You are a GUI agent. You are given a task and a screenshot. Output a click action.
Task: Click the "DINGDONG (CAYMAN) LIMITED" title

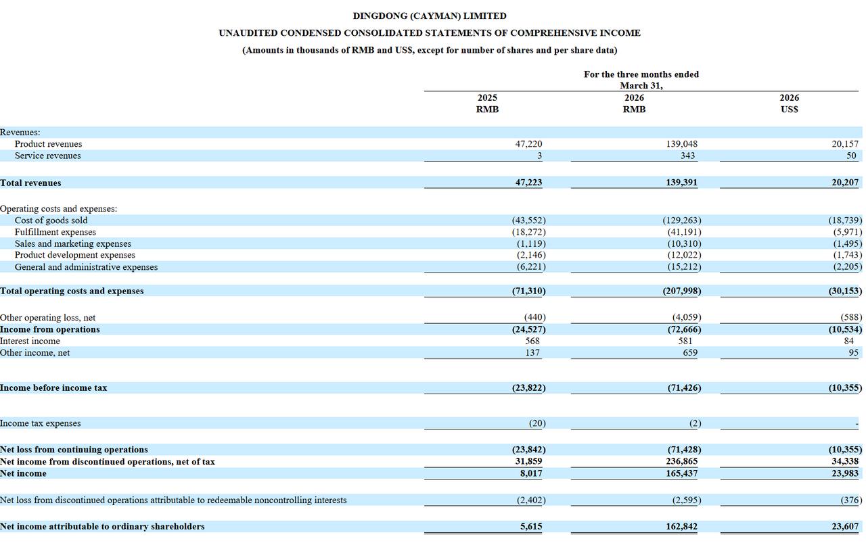pos(430,16)
